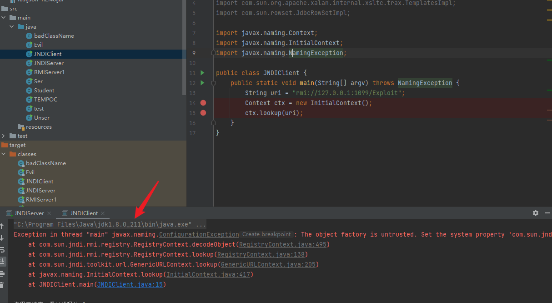This screenshot has height=303, width=552.
Task: Open the ConfigurationException link in the console
Action: coord(199,234)
